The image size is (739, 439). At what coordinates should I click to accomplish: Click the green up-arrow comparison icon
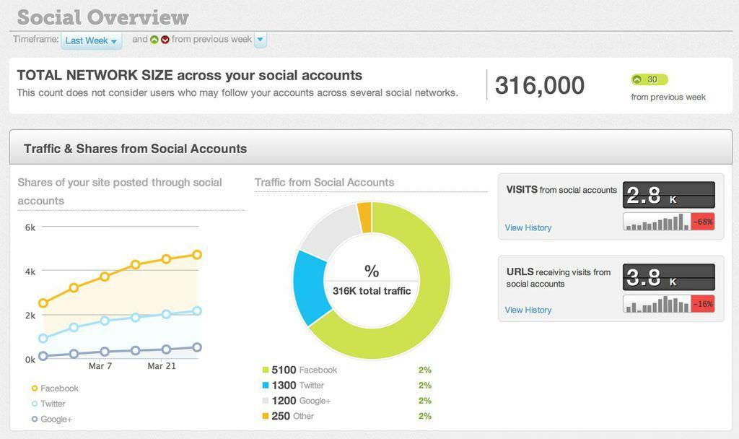pyautogui.click(x=154, y=40)
